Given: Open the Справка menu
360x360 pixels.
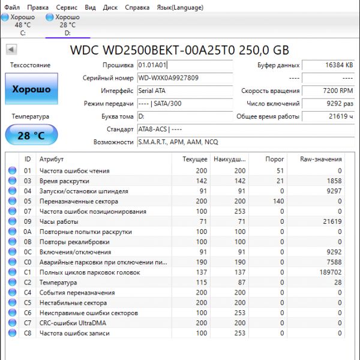Looking at the screenshot, I should (x=137, y=7).
